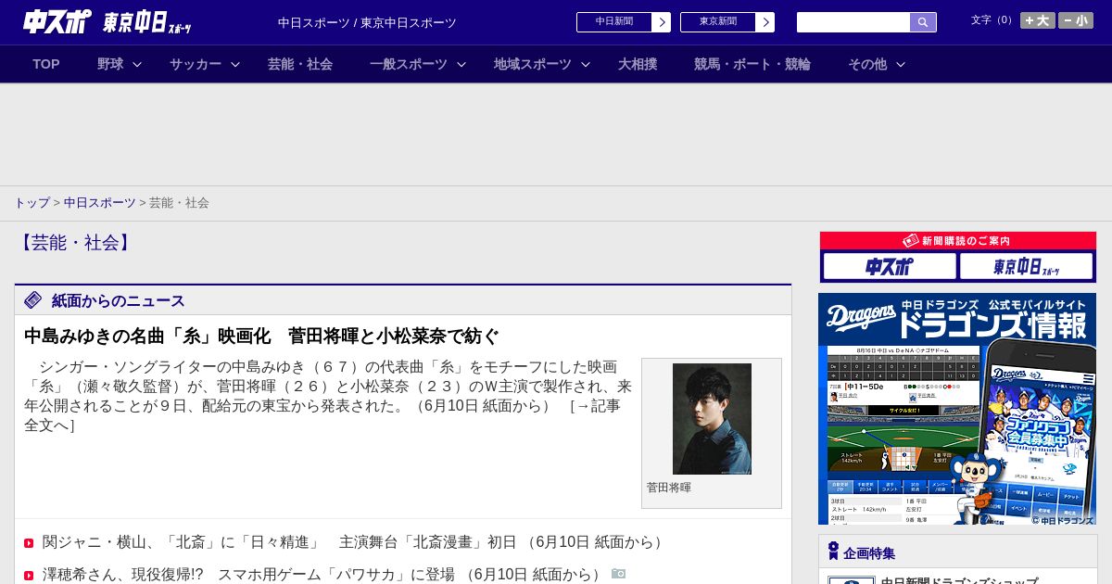1112x584 pixels.
Task: Click the red bullet icon beside 澤穂希さん
Action: (x=29, y=576)
